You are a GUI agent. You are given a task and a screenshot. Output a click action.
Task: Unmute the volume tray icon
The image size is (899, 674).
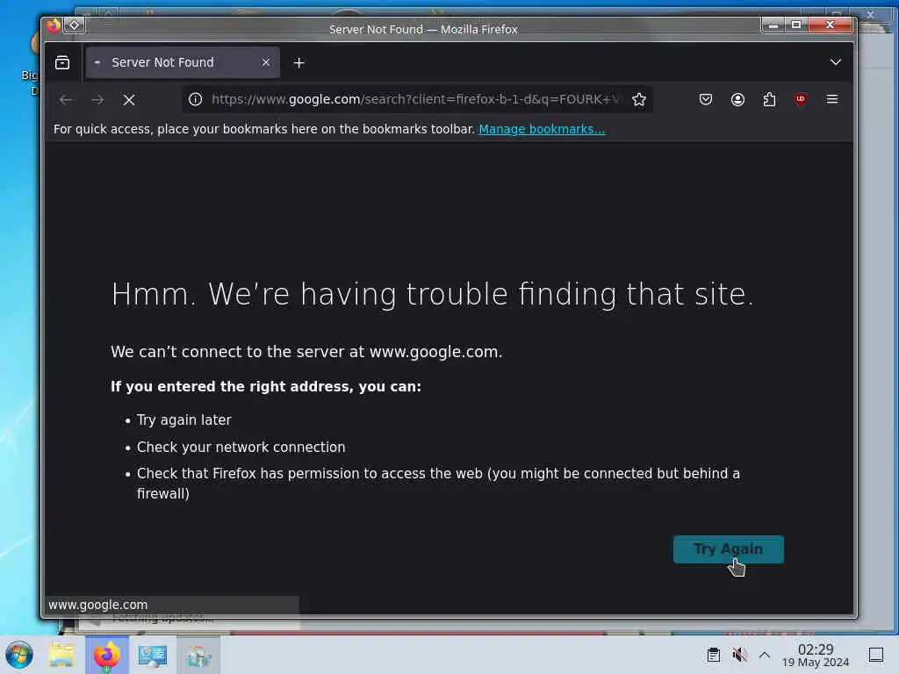(739, 655)
